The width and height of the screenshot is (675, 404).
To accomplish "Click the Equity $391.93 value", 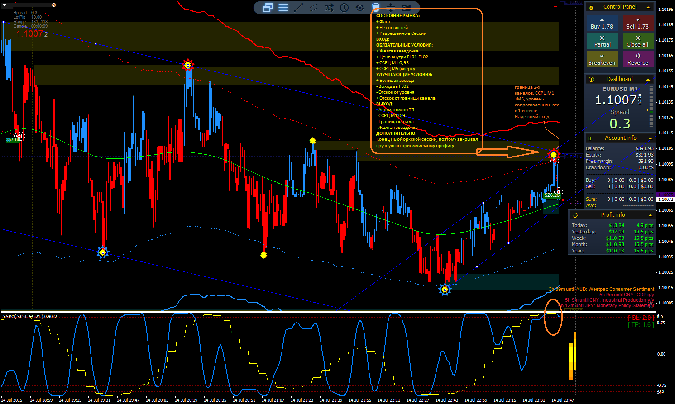I will pos(644,155).
